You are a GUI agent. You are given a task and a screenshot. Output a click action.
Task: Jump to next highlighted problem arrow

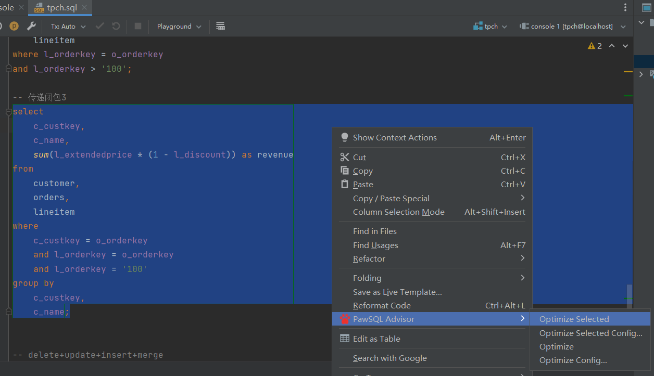pyautogui.click(x=625, y=46)
